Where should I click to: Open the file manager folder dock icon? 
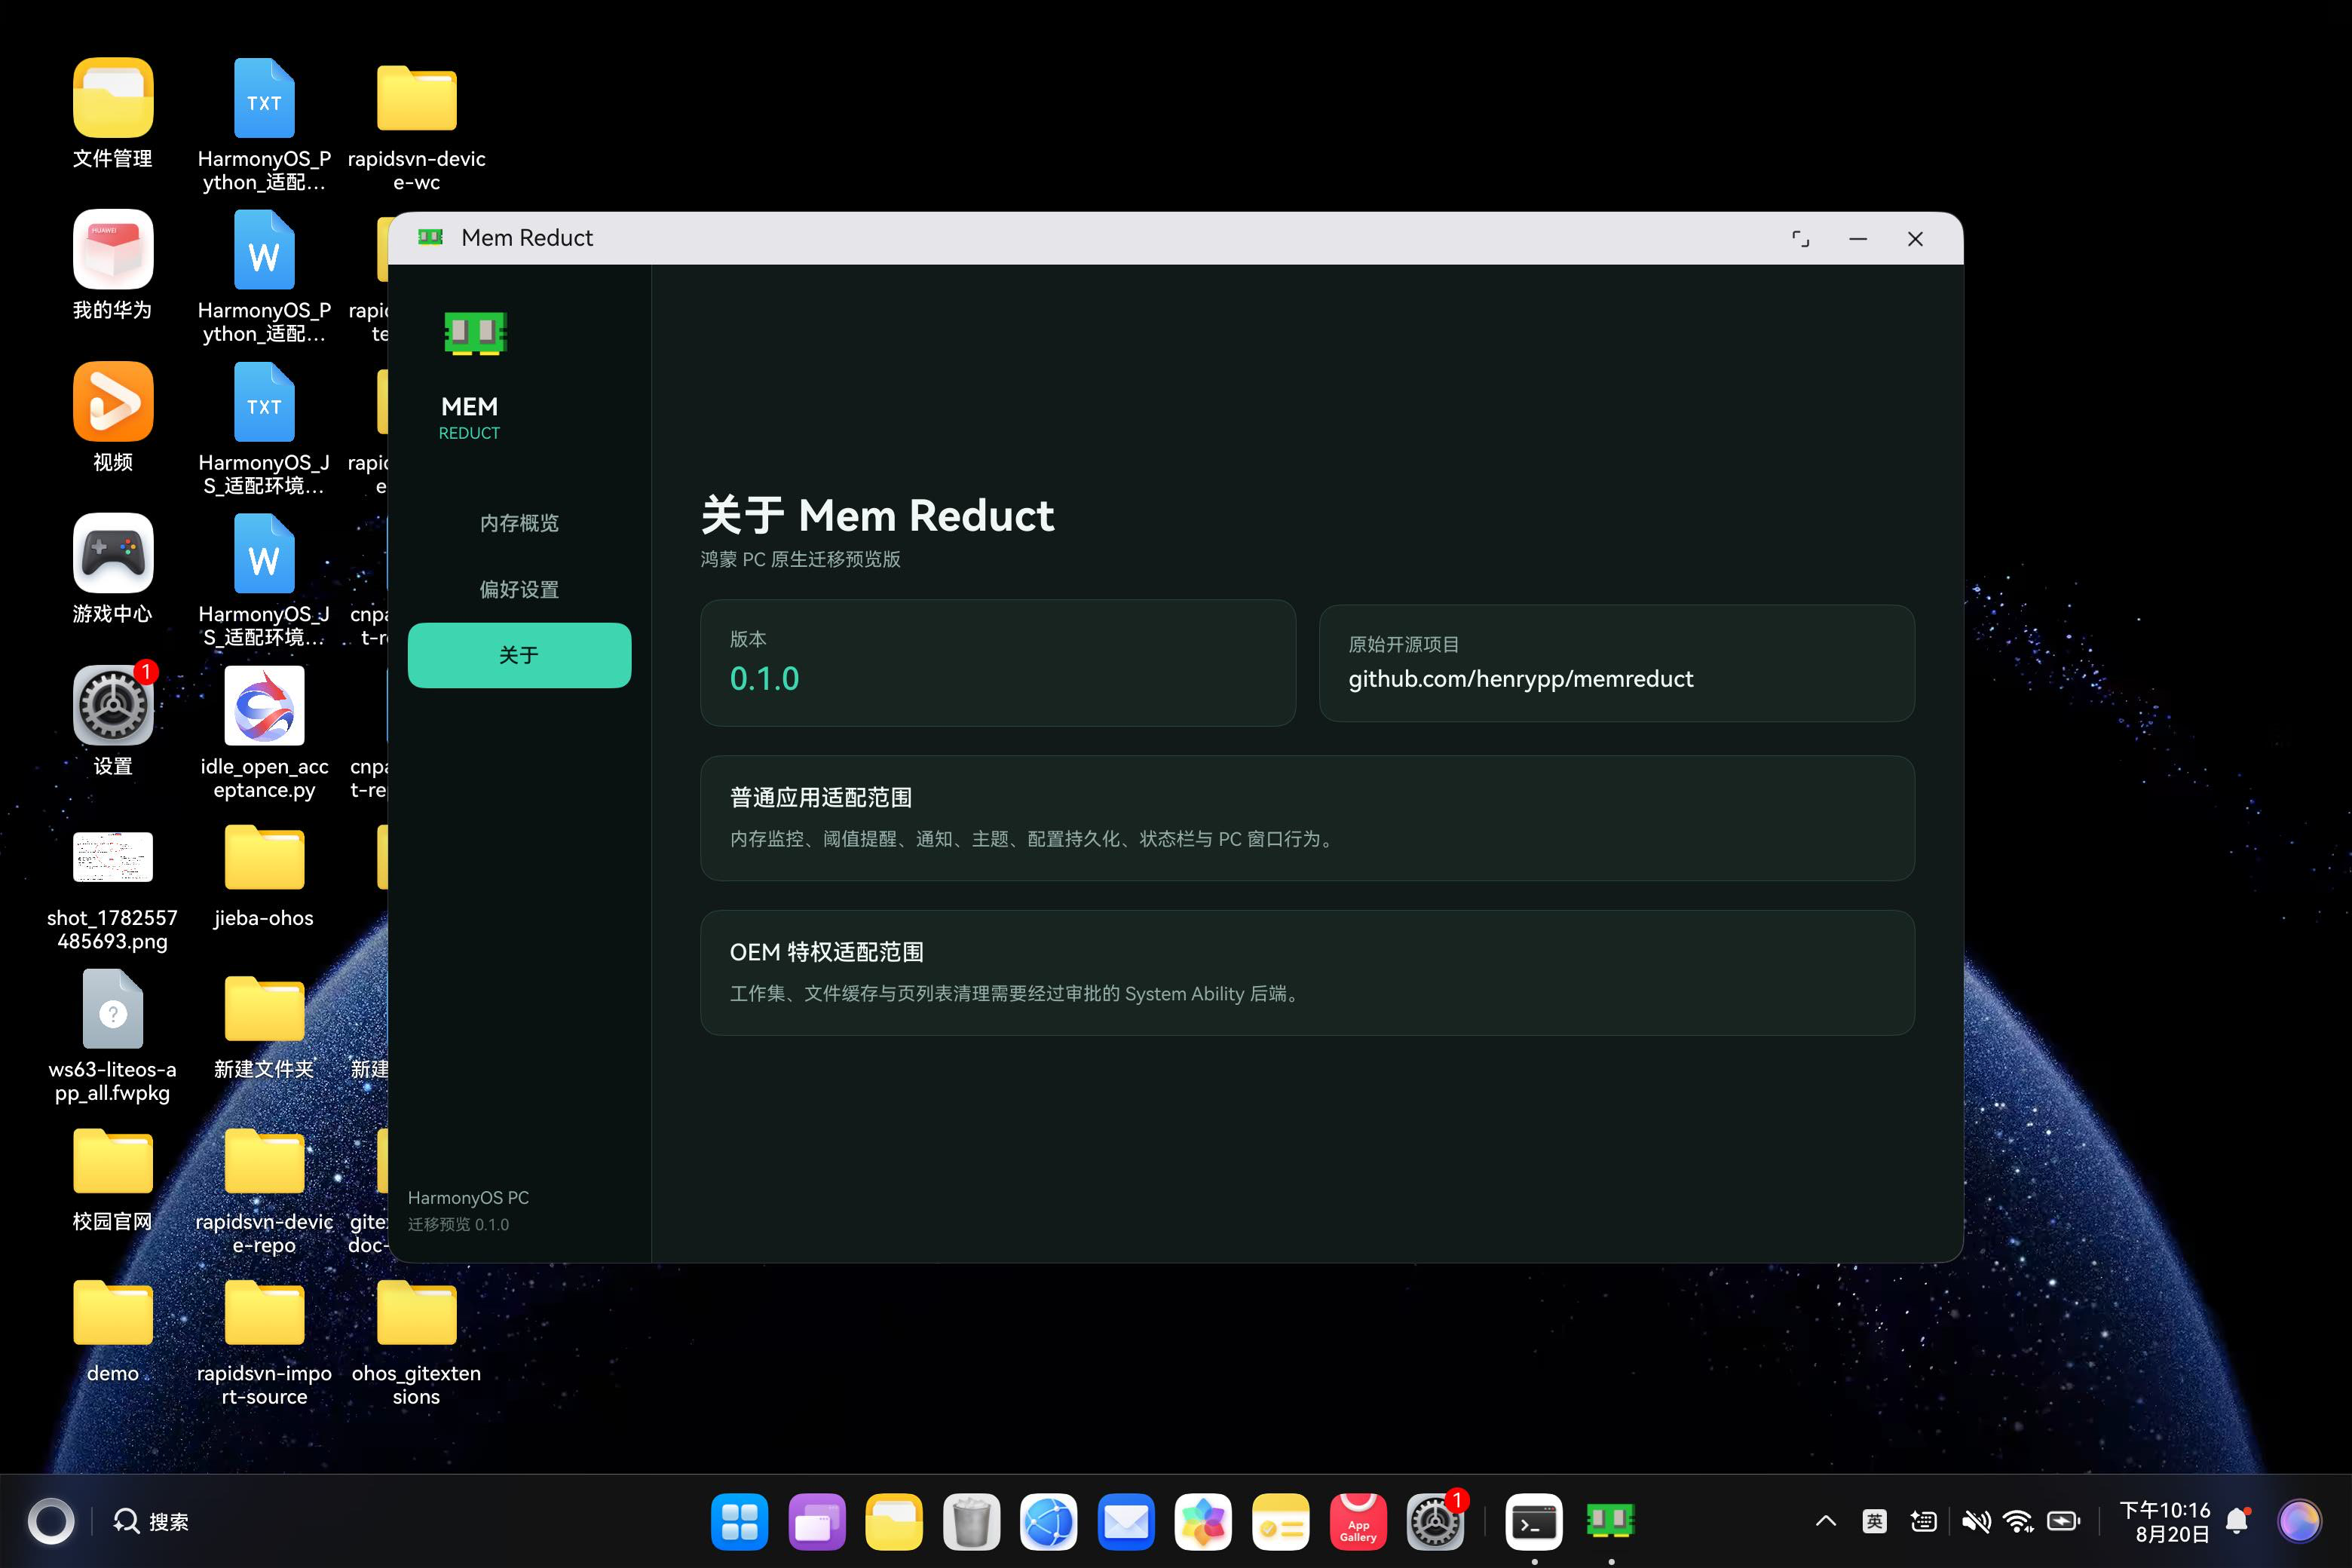point(894,1522)
